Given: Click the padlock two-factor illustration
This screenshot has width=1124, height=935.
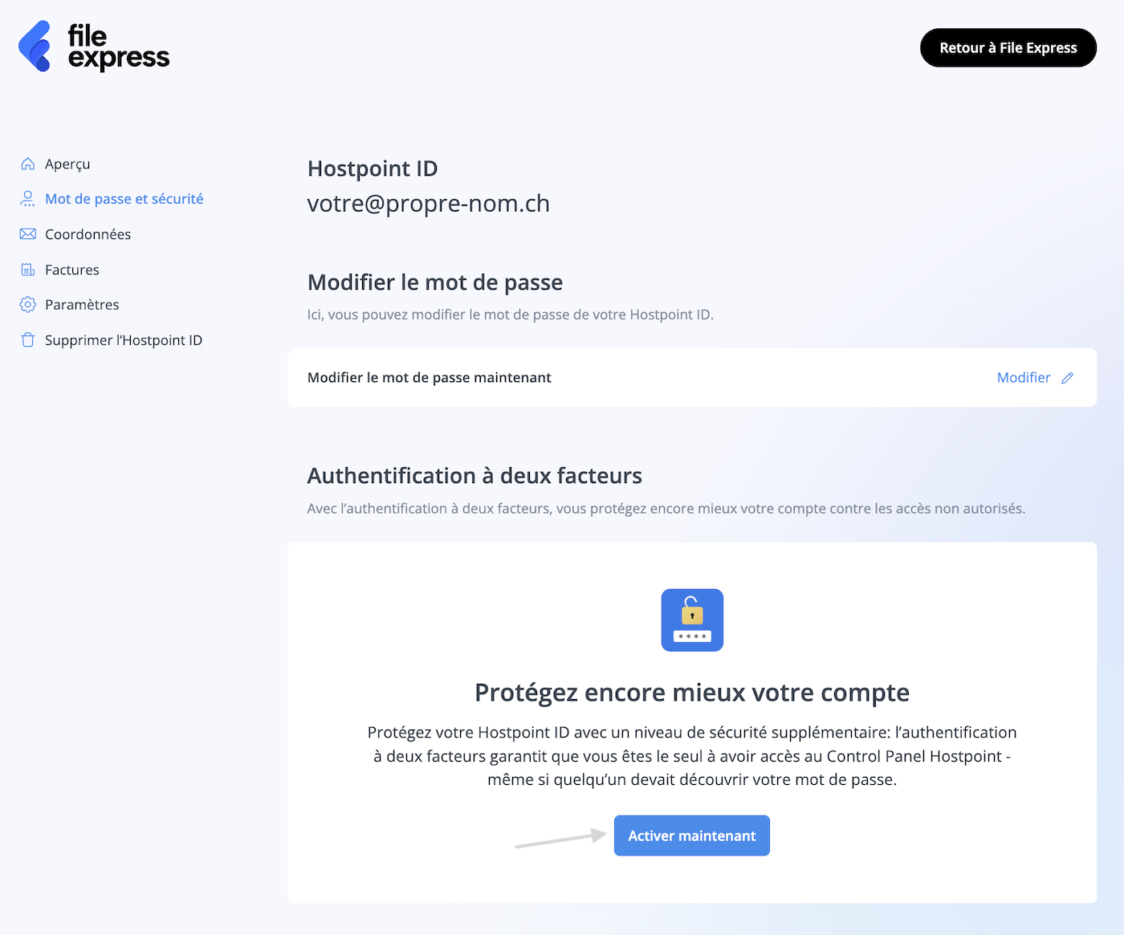Looking at the screenshot, I should pyautogui.click(x=692, y=620).
